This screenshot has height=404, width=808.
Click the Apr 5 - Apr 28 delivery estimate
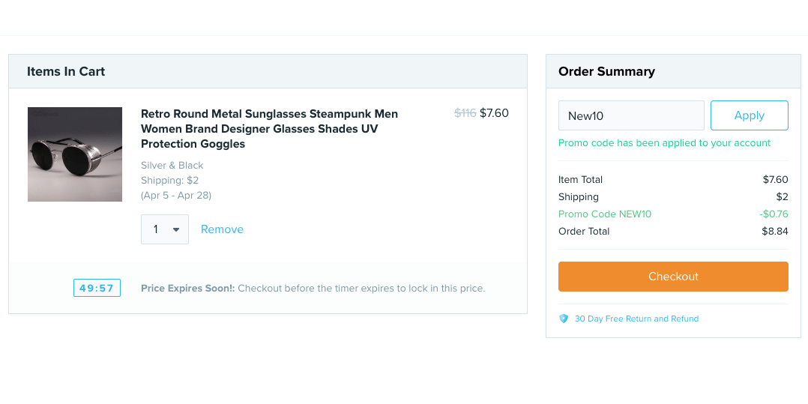point(176,195)
